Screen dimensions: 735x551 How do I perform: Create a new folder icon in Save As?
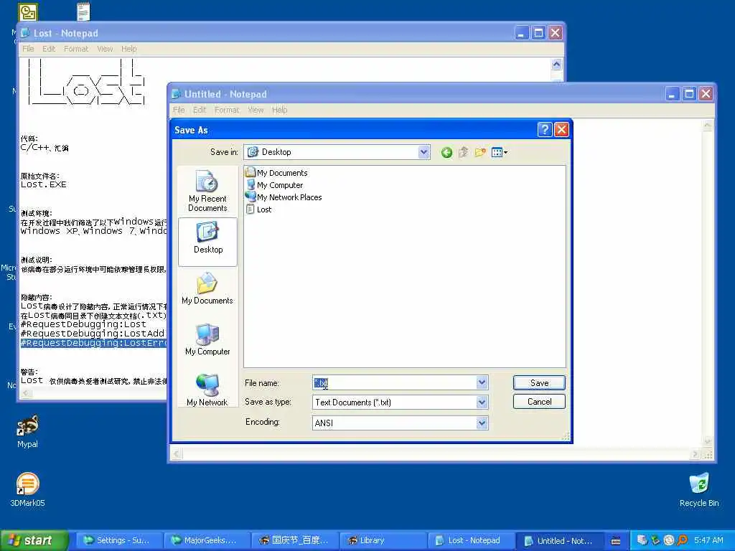(x=479, y=152)
